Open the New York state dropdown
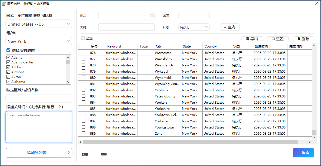 [x=39, y=41]
